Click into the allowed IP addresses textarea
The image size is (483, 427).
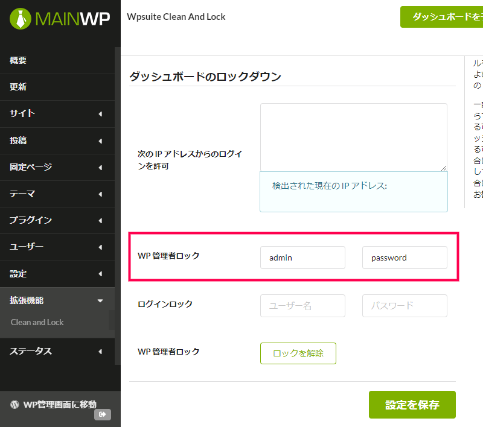coord(354,137)
